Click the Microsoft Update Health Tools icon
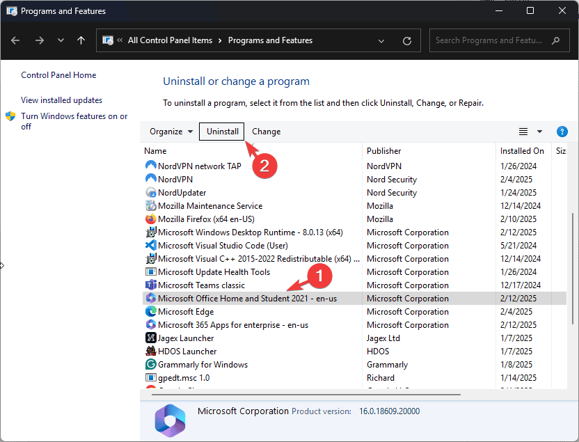The height and width of the screenshot is (442, 579). point(150,271)
